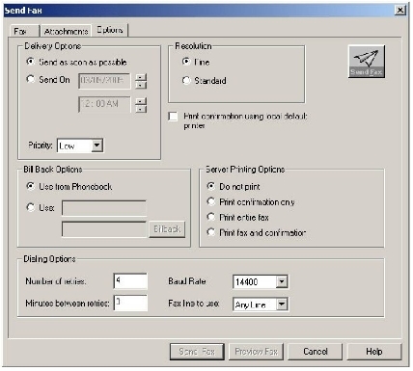Expand the Baud Rate dropdown

pyautogui.click(x=282, y=281)
